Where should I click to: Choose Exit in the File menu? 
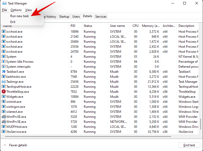tap(13, 22)
